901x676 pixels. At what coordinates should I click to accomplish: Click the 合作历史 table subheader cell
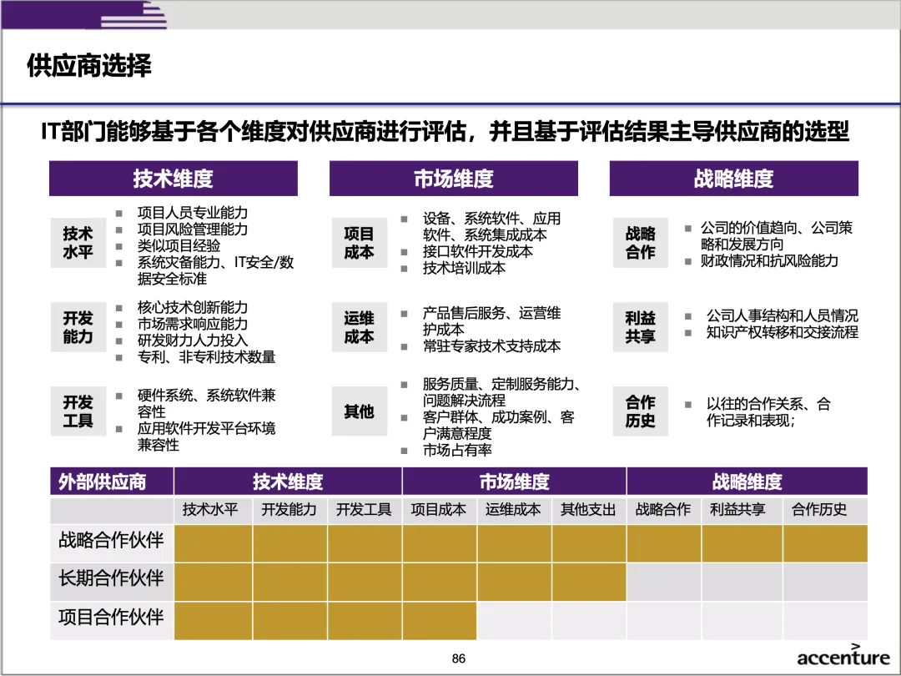pos(825,510)
